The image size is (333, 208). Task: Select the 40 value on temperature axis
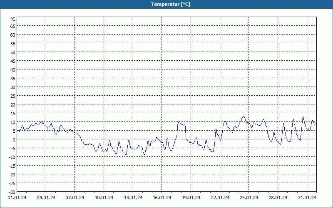pos(13,69)
